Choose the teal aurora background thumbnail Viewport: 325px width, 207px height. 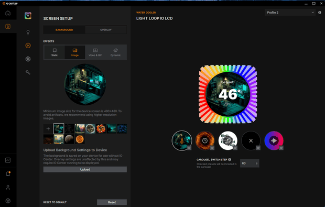[112, 129]
